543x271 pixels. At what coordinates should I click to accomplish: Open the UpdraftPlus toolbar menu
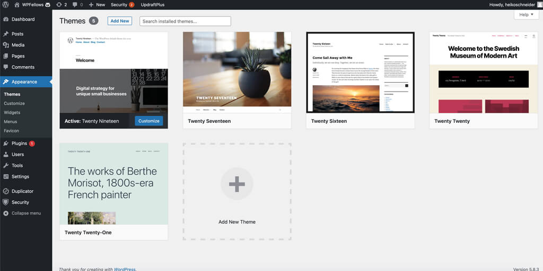click(153, 5)
